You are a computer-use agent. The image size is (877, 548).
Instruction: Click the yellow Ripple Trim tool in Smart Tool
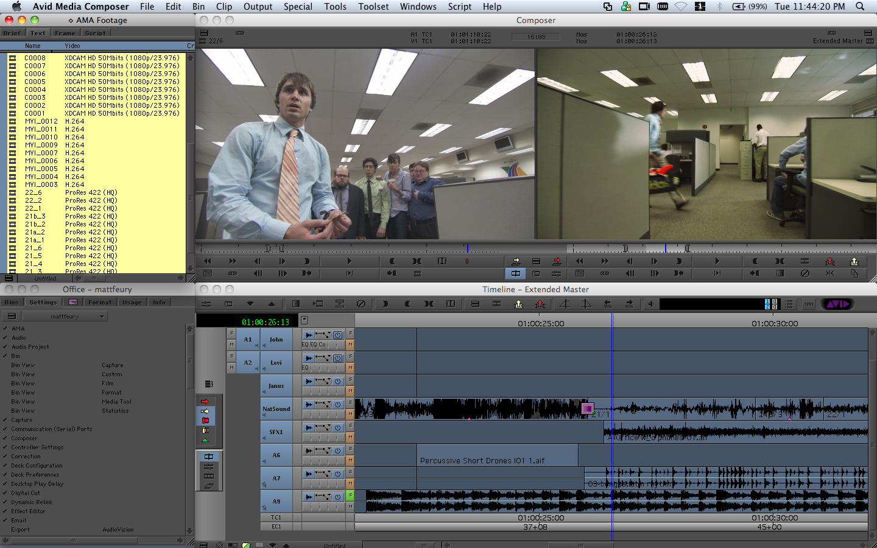pos(205,430)
